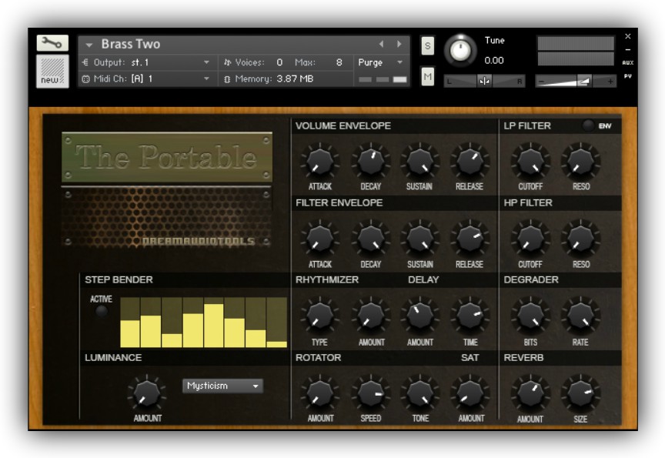Screen dimensions: 665x458
Task: Click the Rotator SPEED knob
Action: tap(370, 394)
